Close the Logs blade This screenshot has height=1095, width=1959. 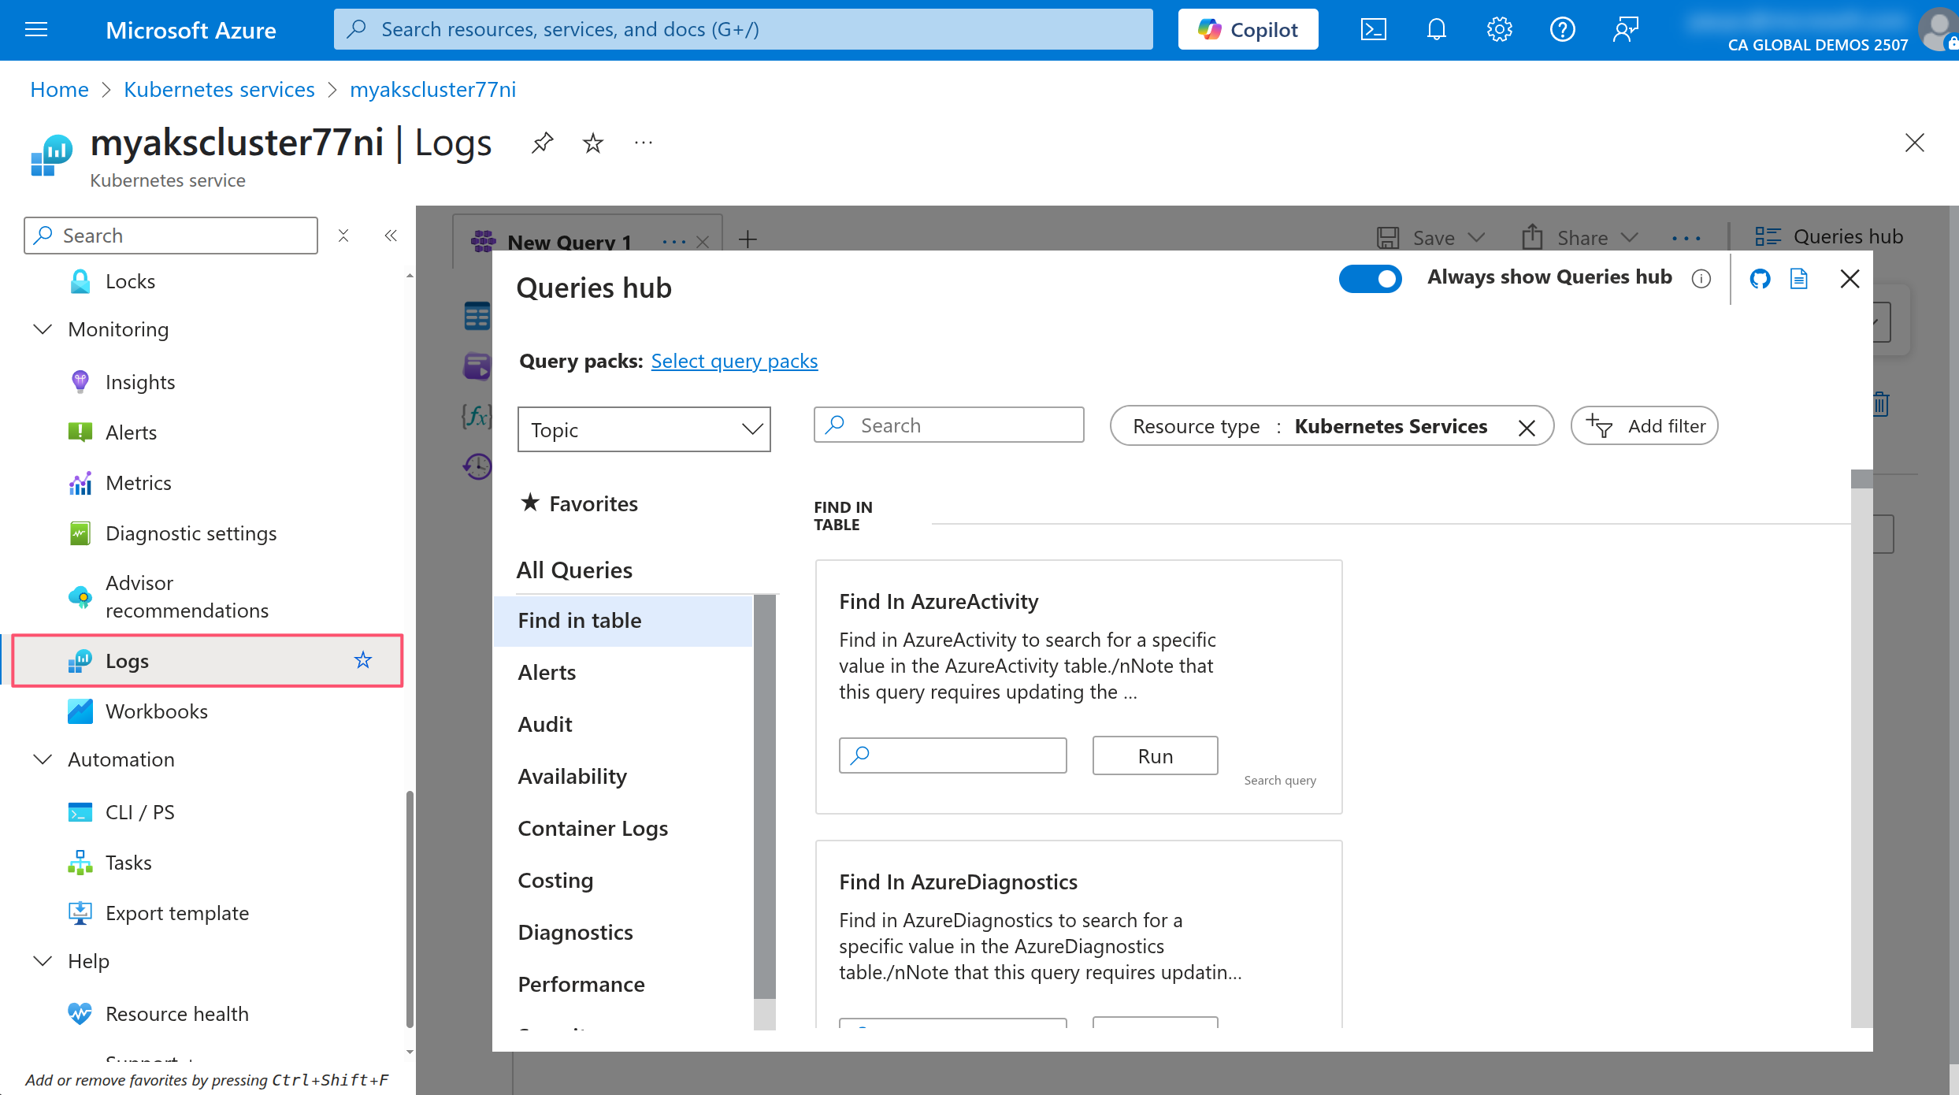click(1914, 143)
